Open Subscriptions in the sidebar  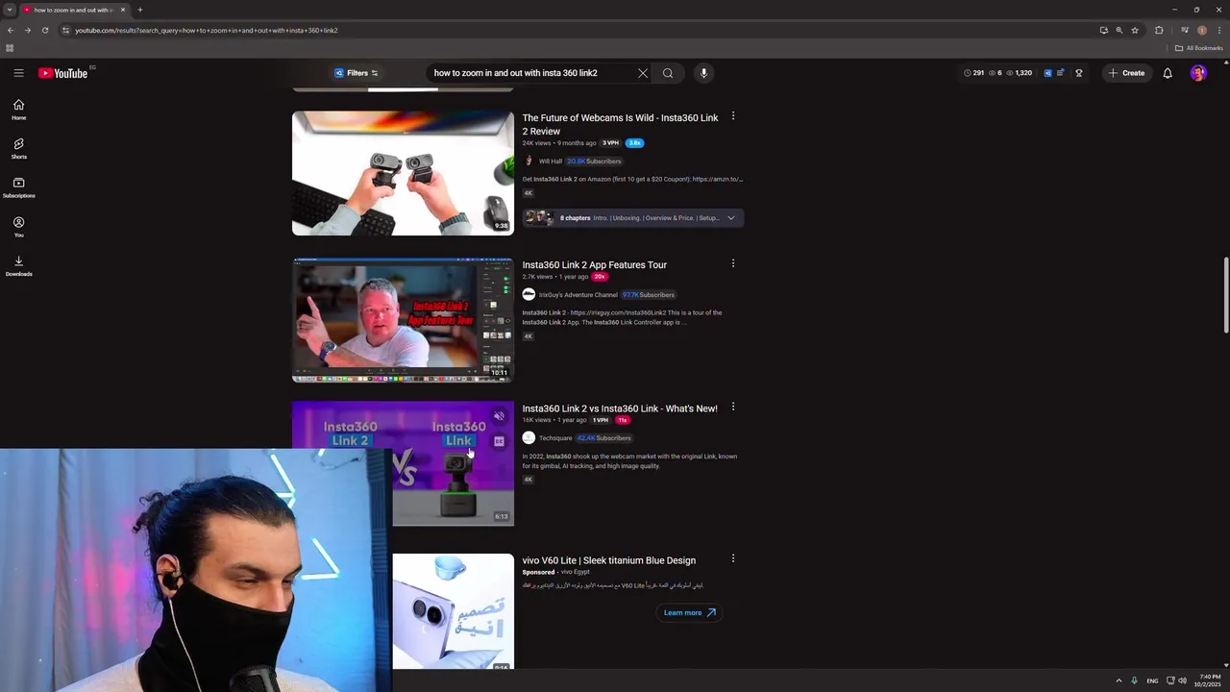click(x=18, y=187)
